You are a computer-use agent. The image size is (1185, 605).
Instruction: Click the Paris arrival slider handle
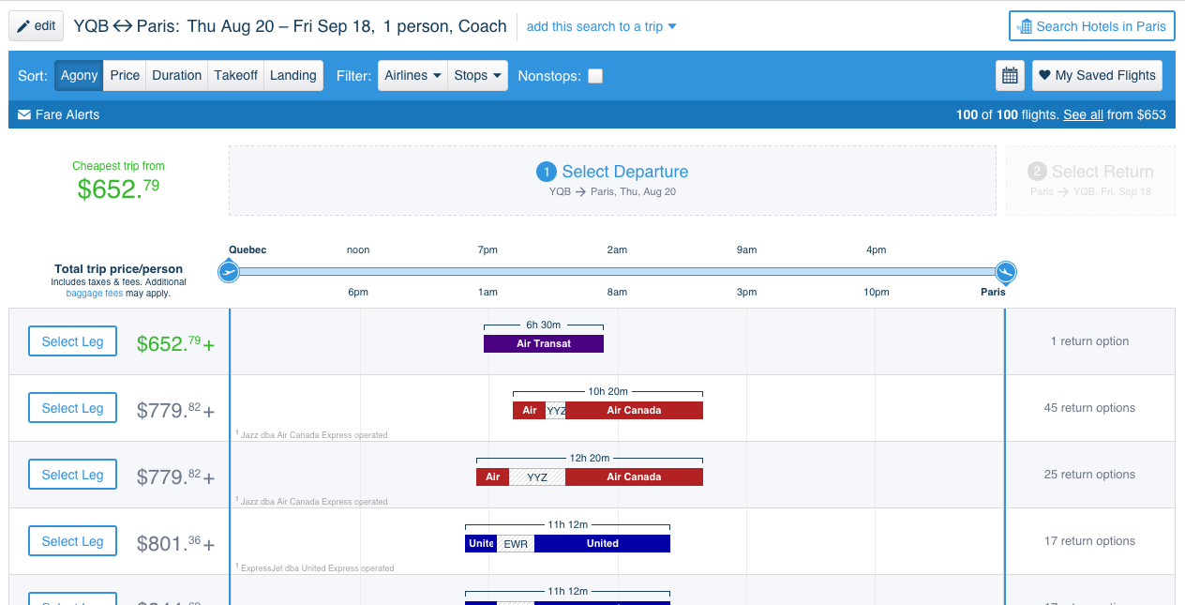1006,272
